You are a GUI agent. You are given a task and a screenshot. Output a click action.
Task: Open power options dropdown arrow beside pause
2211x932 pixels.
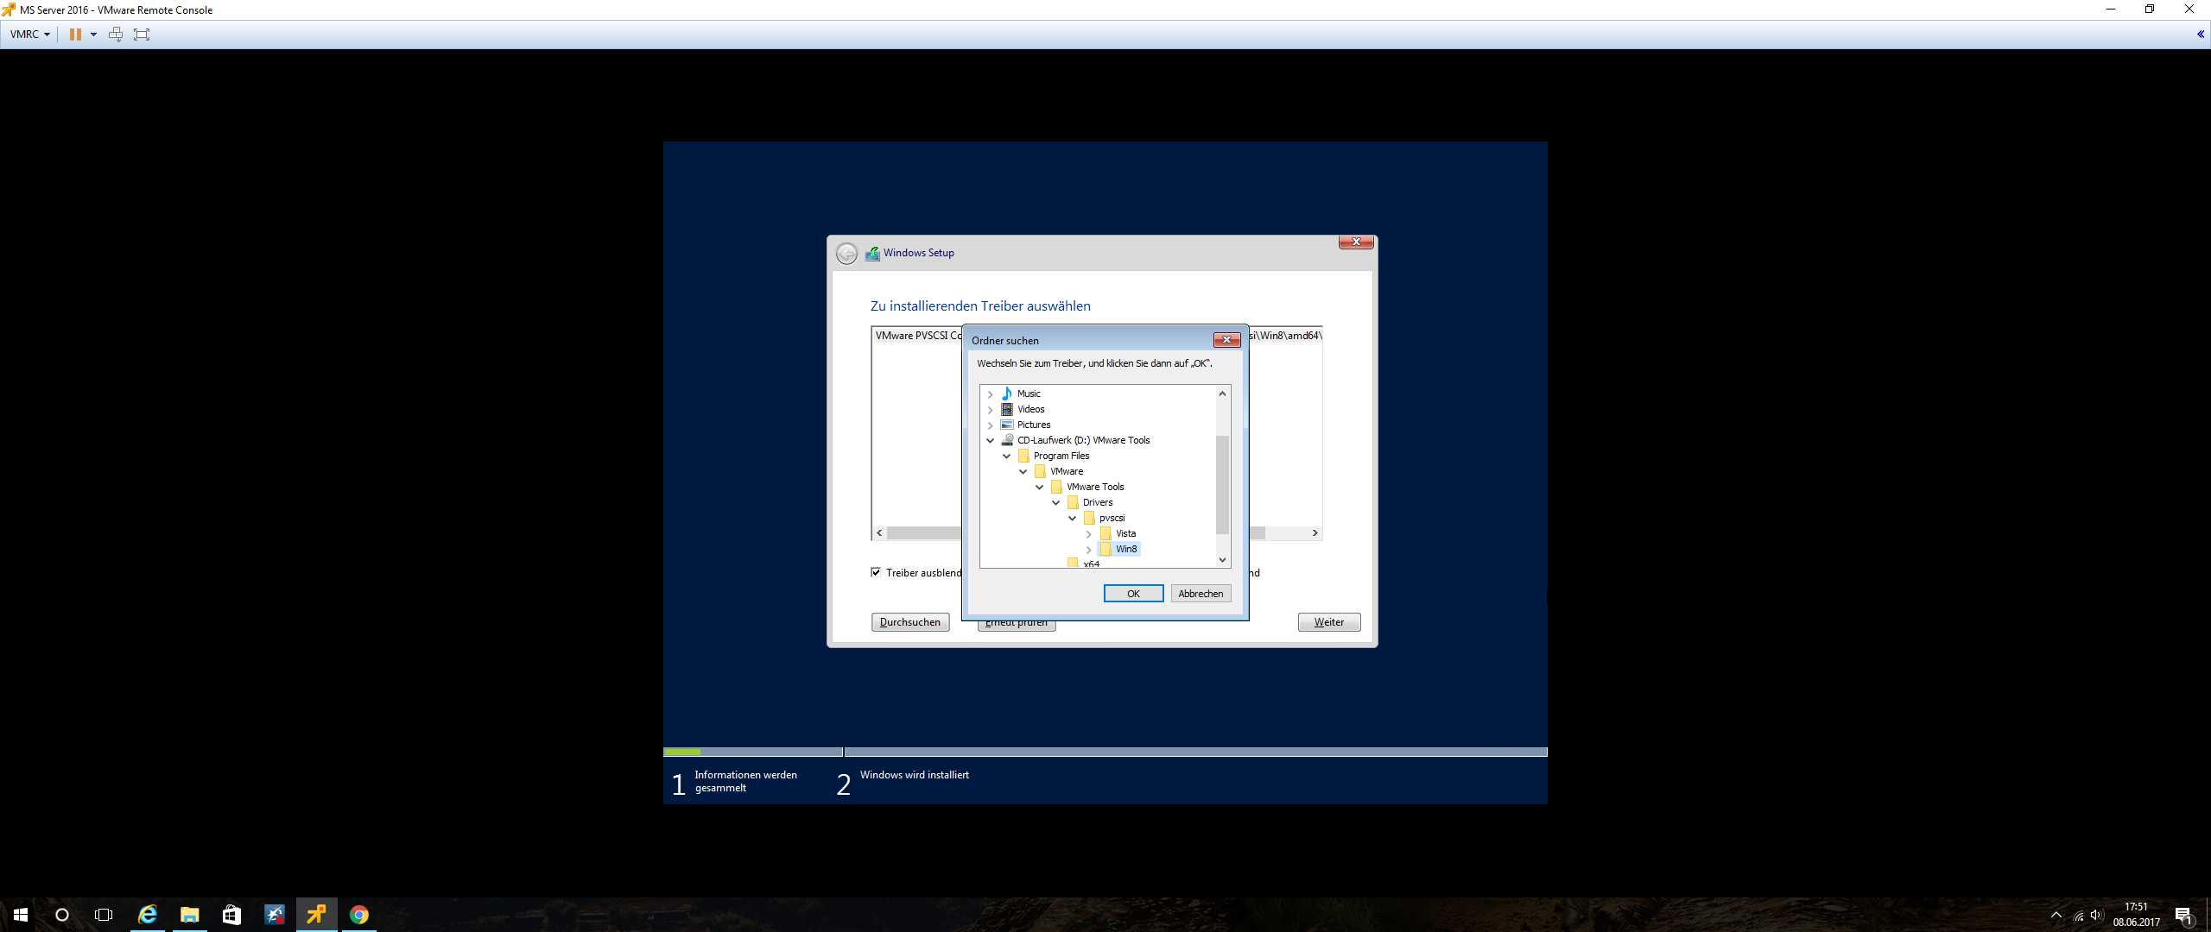click(93, 35)
